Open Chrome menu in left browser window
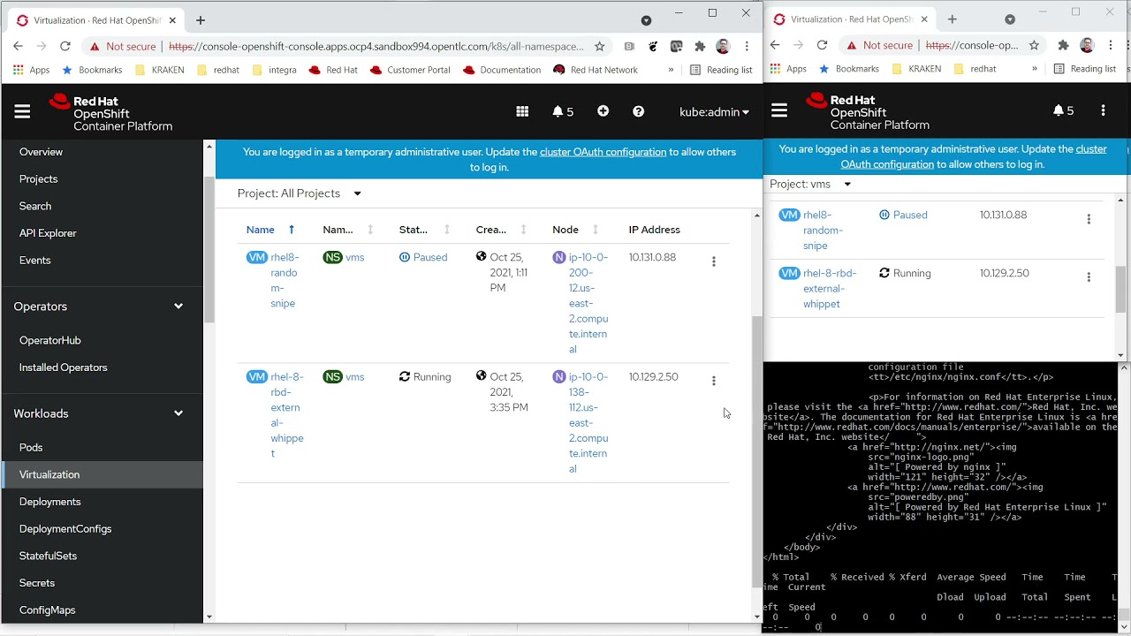Viewport: 1131px width, 636px height. click(x=747, y=46)
